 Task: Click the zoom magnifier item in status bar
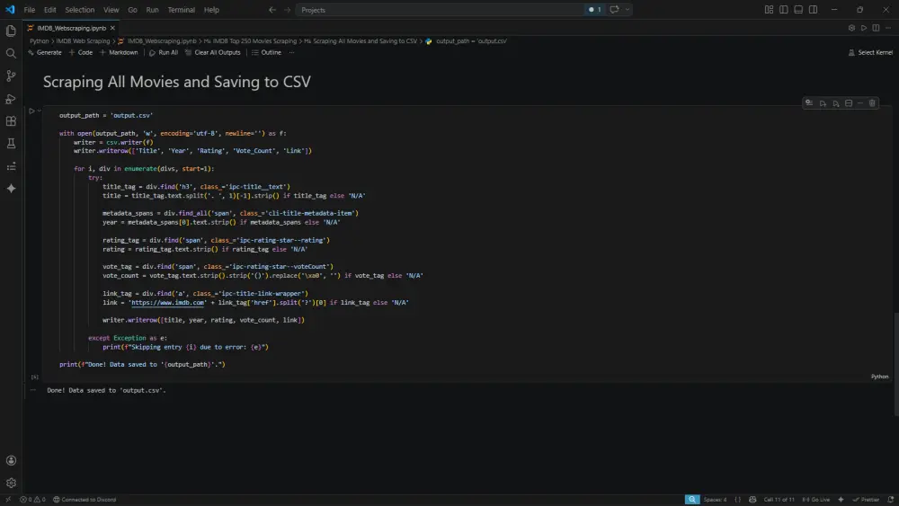692,500
